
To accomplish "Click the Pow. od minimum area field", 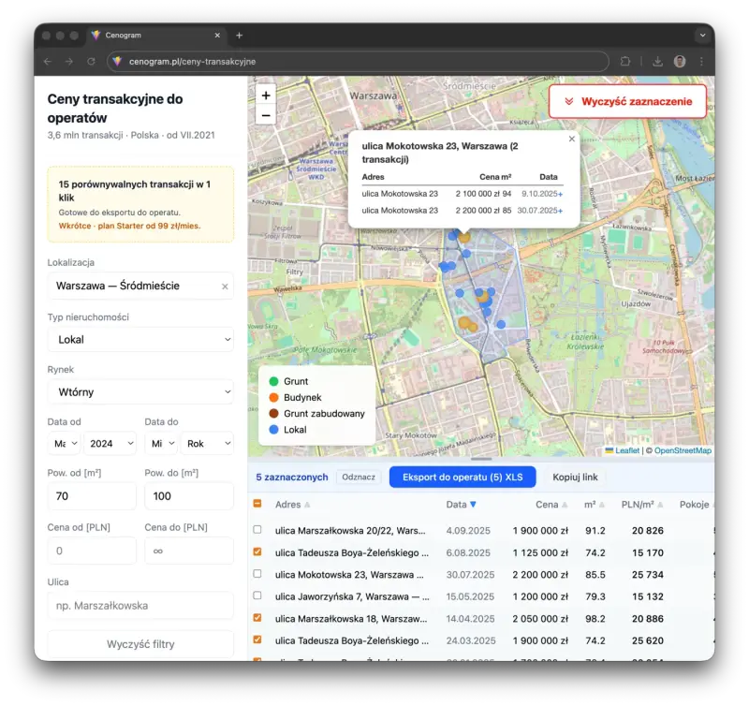I will tap(92, 496).
